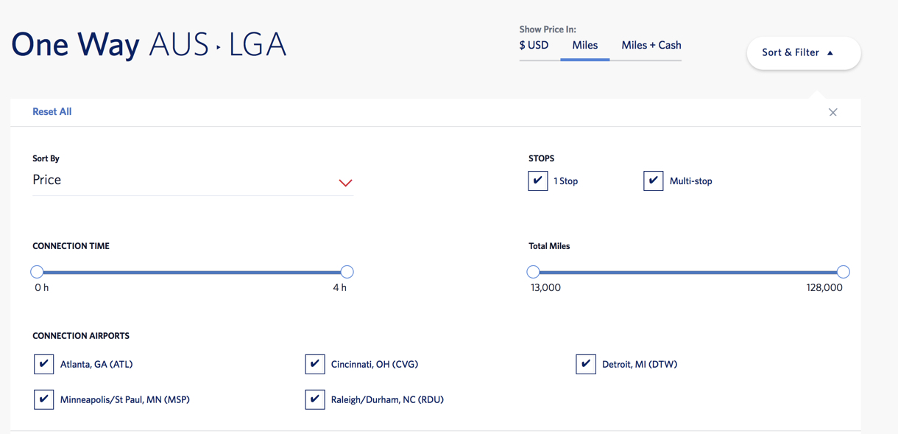
Task: Close the filter panel with the X
Action: pyautogui.click(x=832, y=112)
